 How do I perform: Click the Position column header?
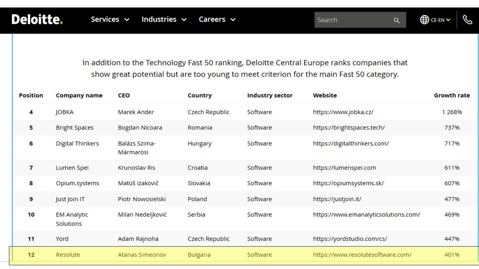31,96
